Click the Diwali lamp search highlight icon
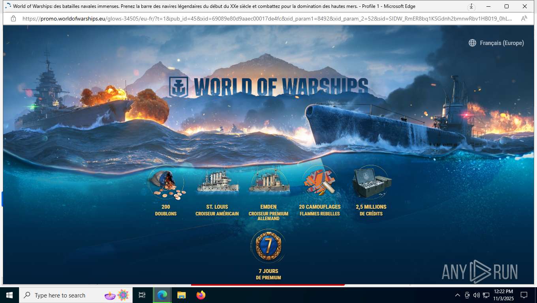The width and height of the screenshot is (537, 303). pyautogui.click(x=110, y=295)
